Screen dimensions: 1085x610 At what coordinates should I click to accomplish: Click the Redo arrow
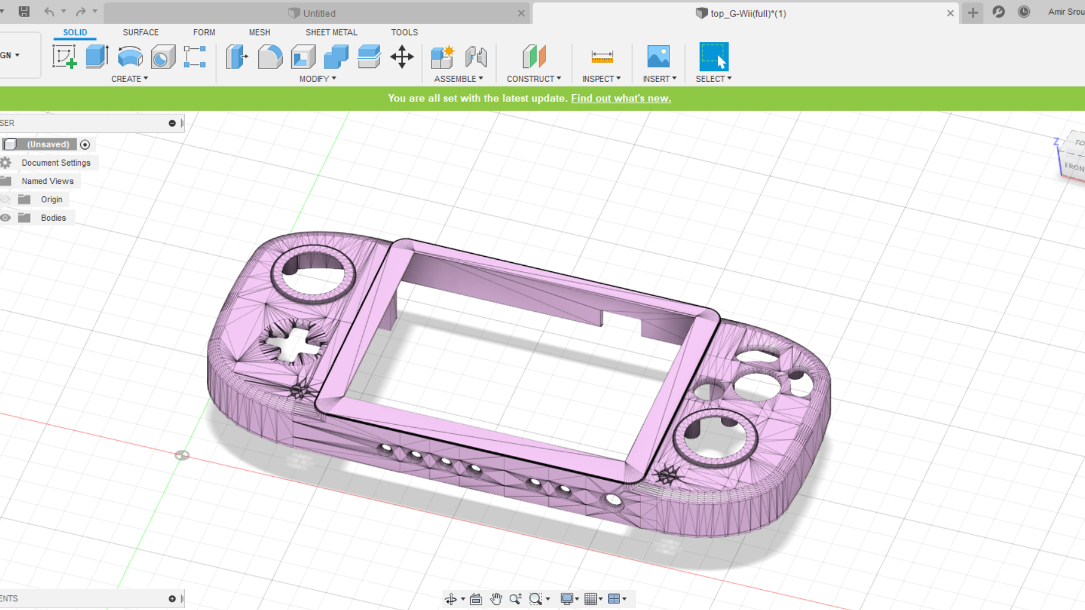(x=81, y=12)
